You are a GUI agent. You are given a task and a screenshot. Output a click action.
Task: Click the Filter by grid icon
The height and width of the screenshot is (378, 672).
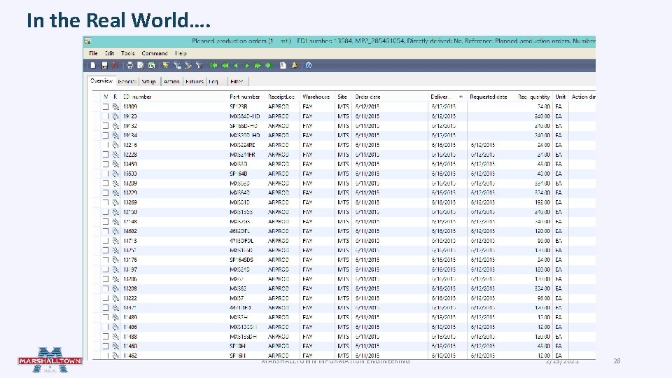[177, 66]
